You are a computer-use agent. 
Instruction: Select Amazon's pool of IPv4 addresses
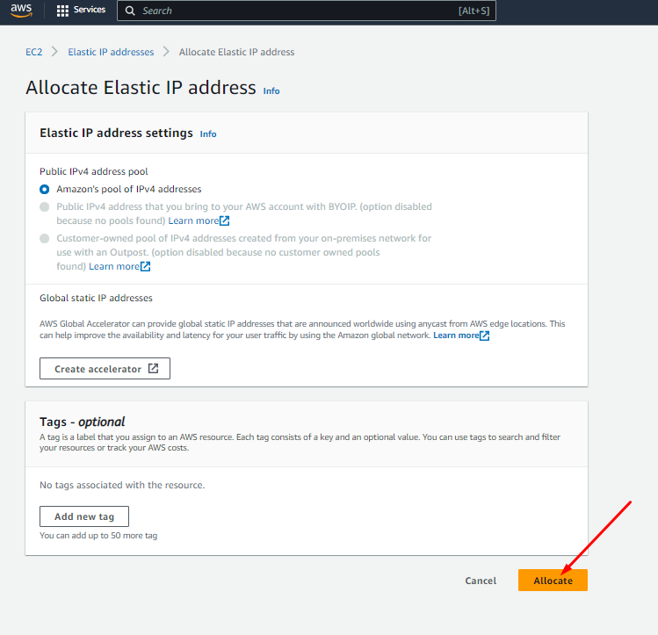point(44,189)
